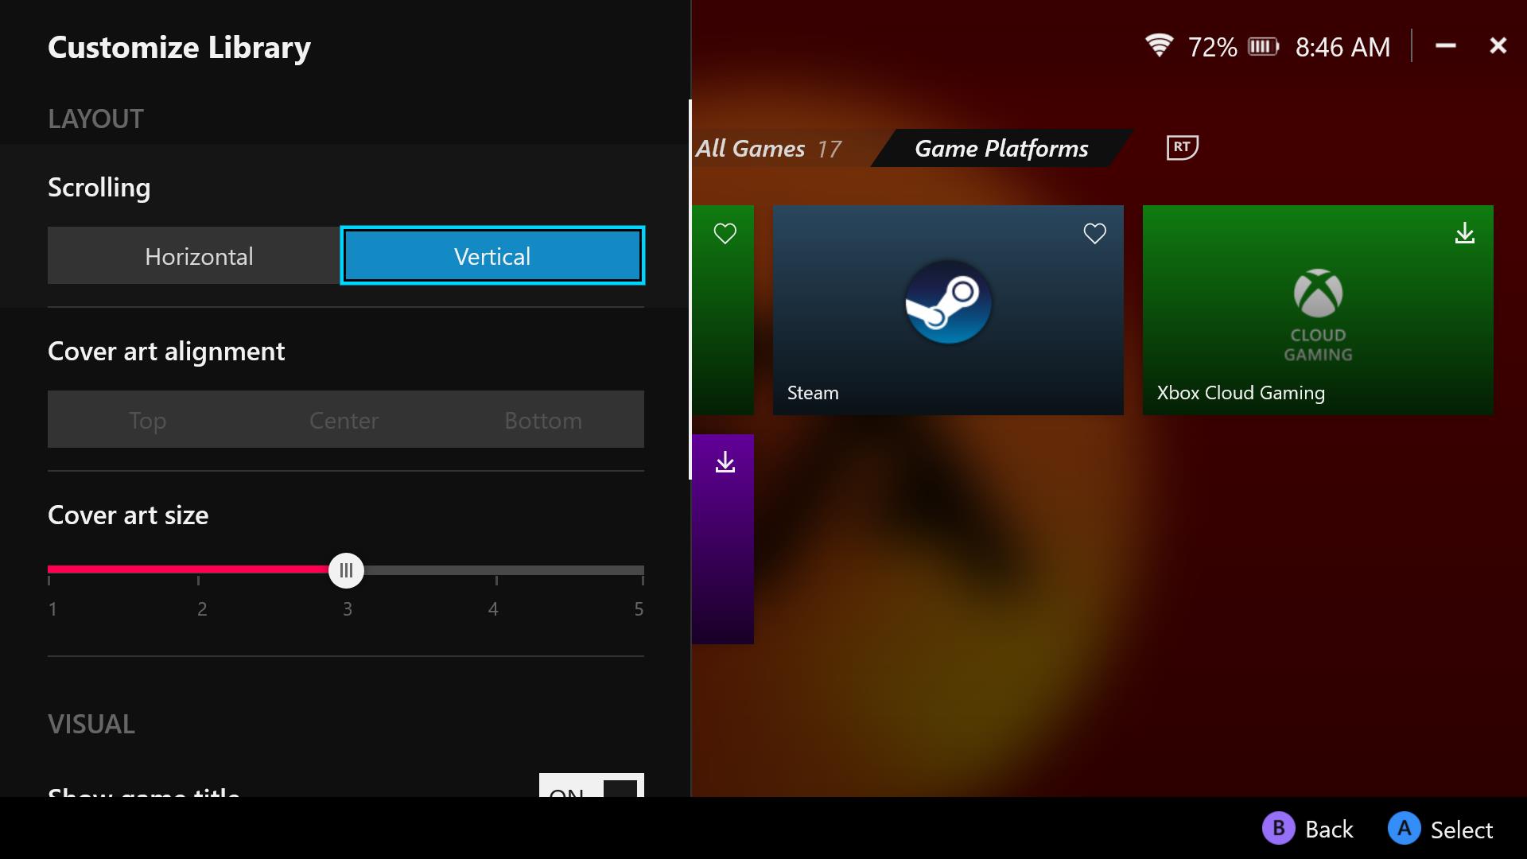Switch to the All Games tab
Viewport: 1527px width, 859px height.
[751, 149]
